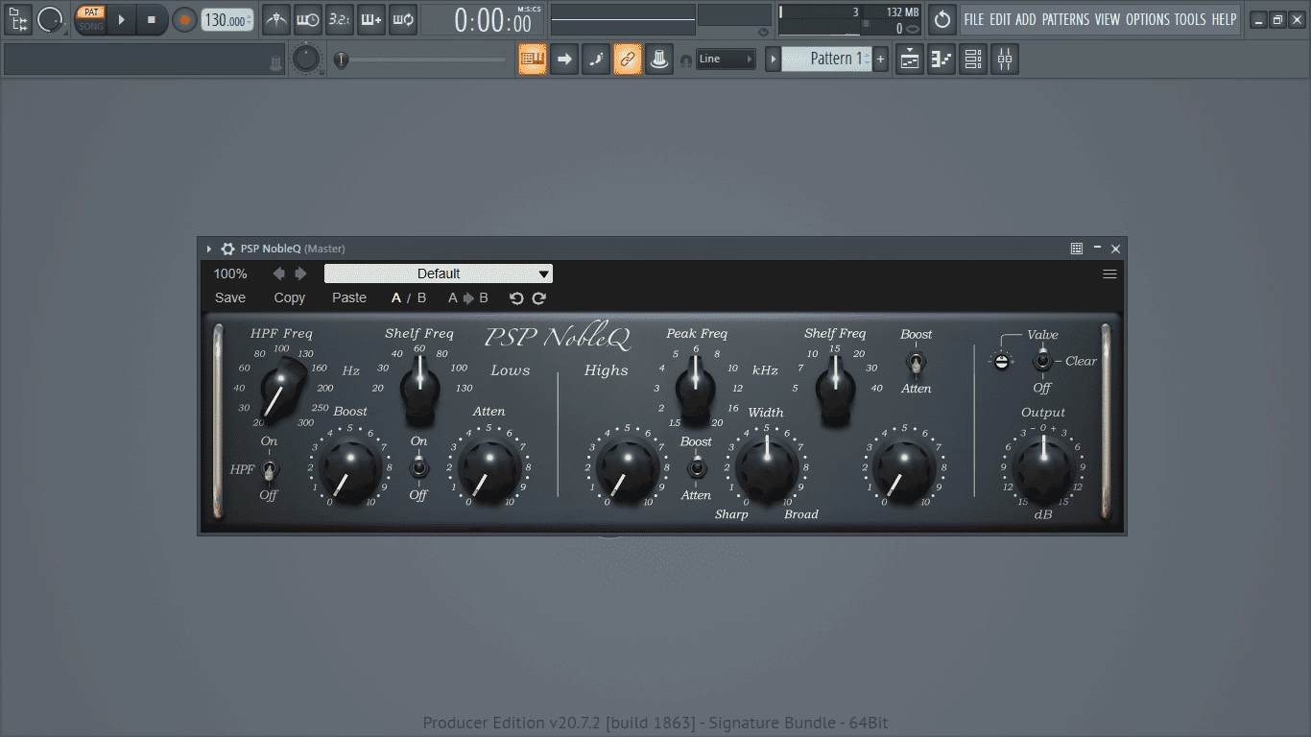
Task: Open plugin wrapper settings gear icon
Action: pos(227,249)
